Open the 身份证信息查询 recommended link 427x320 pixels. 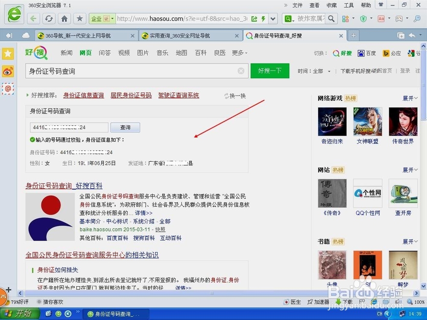point(84,95)
